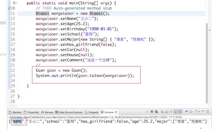Click line number 11 in the gutter
Screen dimensions: 212x129
(x=13, y=13)
